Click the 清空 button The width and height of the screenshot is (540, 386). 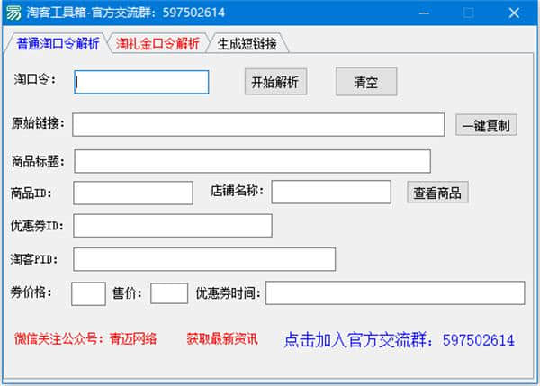(366, 82)
